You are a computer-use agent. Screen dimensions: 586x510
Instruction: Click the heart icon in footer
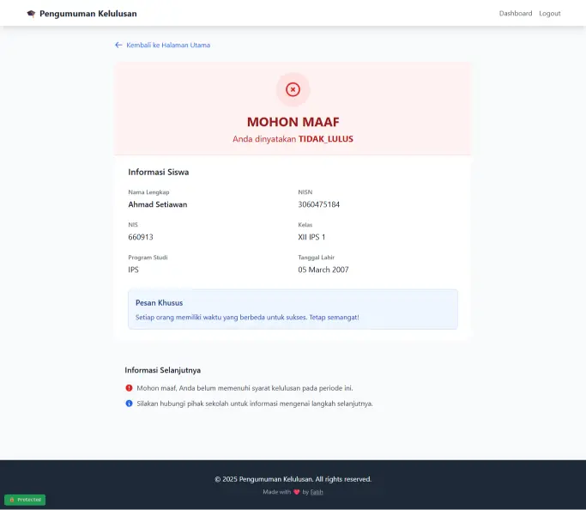coord(297,492)
